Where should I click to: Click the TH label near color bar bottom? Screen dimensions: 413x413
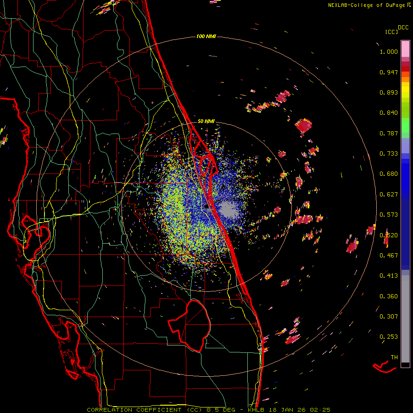coord(394,357)
